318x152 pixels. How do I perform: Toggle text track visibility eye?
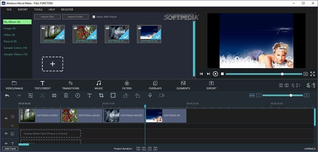pos(6,143)
